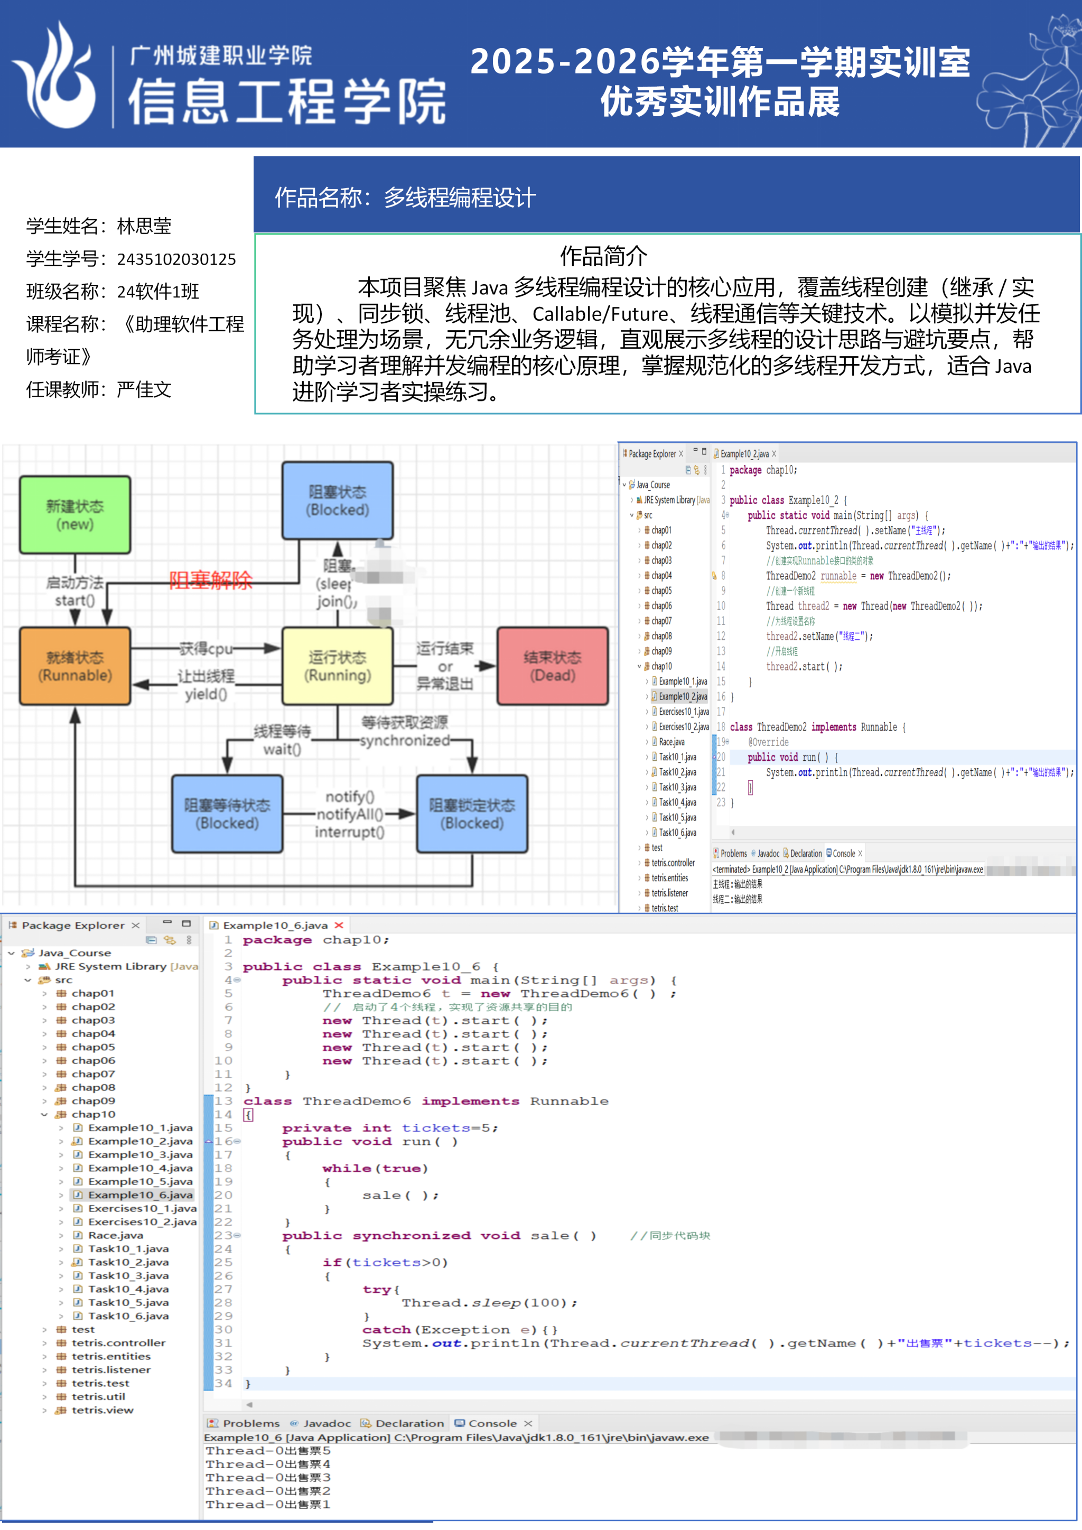Click the package icon beside tetris.view
The width and height of the screenshot is (1082, 1530).
tap(61, 1410)
